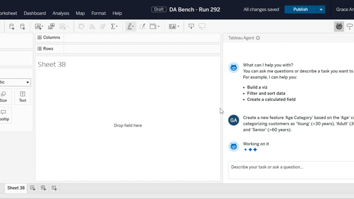
Task: Open the Format menu
Action: tap(98, 13)
